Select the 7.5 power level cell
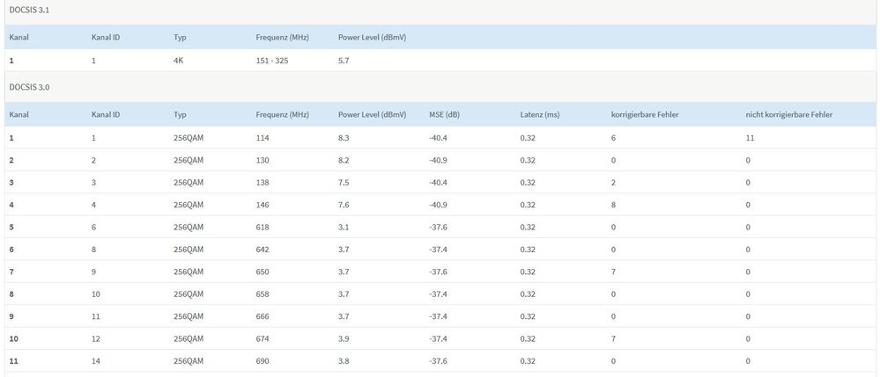This screenshot has height=377, width=880. tap(344, 183)
